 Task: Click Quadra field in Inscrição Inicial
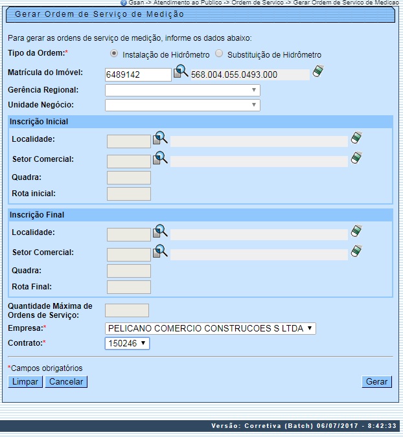[129, 178]
